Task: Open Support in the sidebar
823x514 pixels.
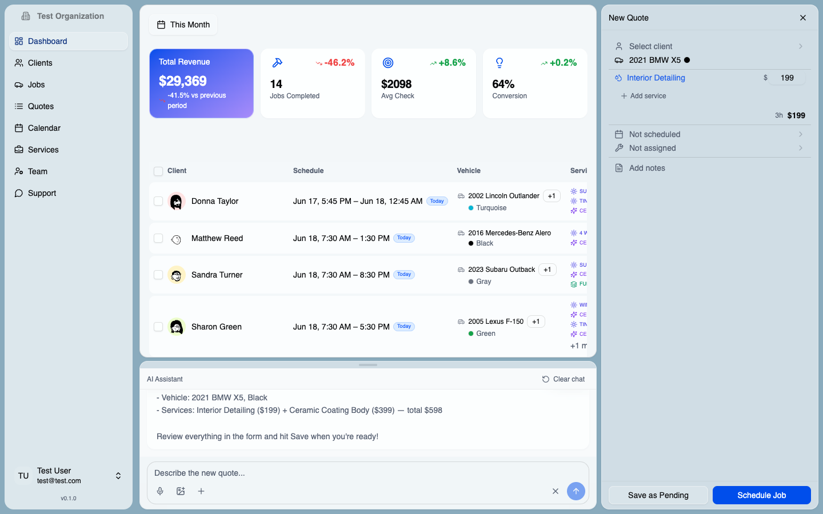Action: coord(69,193)
